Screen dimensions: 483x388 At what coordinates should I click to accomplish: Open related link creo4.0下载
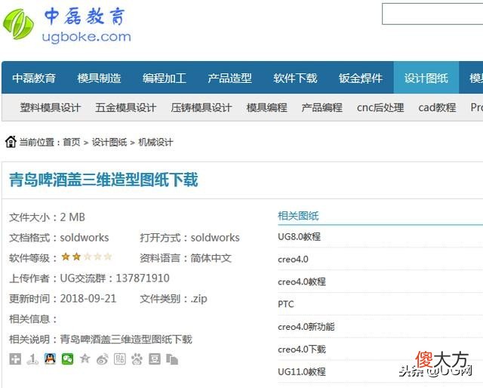(302, 350)
